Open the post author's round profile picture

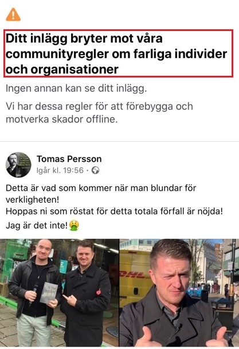(18, 165)
